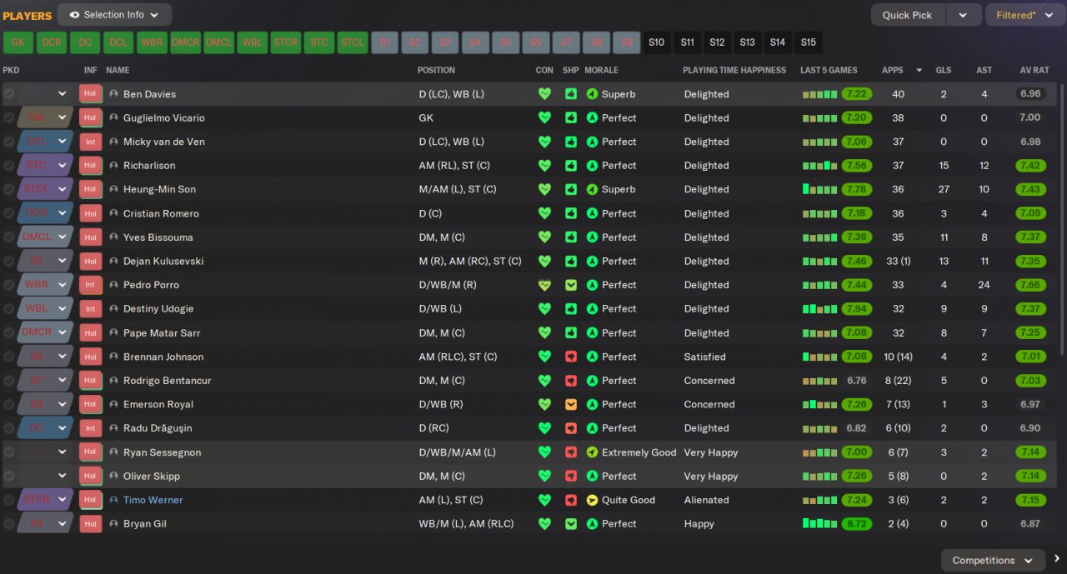The image size is (1067, 574).
Task: Click Timo Werner's yellow morale icon
Action: [593, 500]
